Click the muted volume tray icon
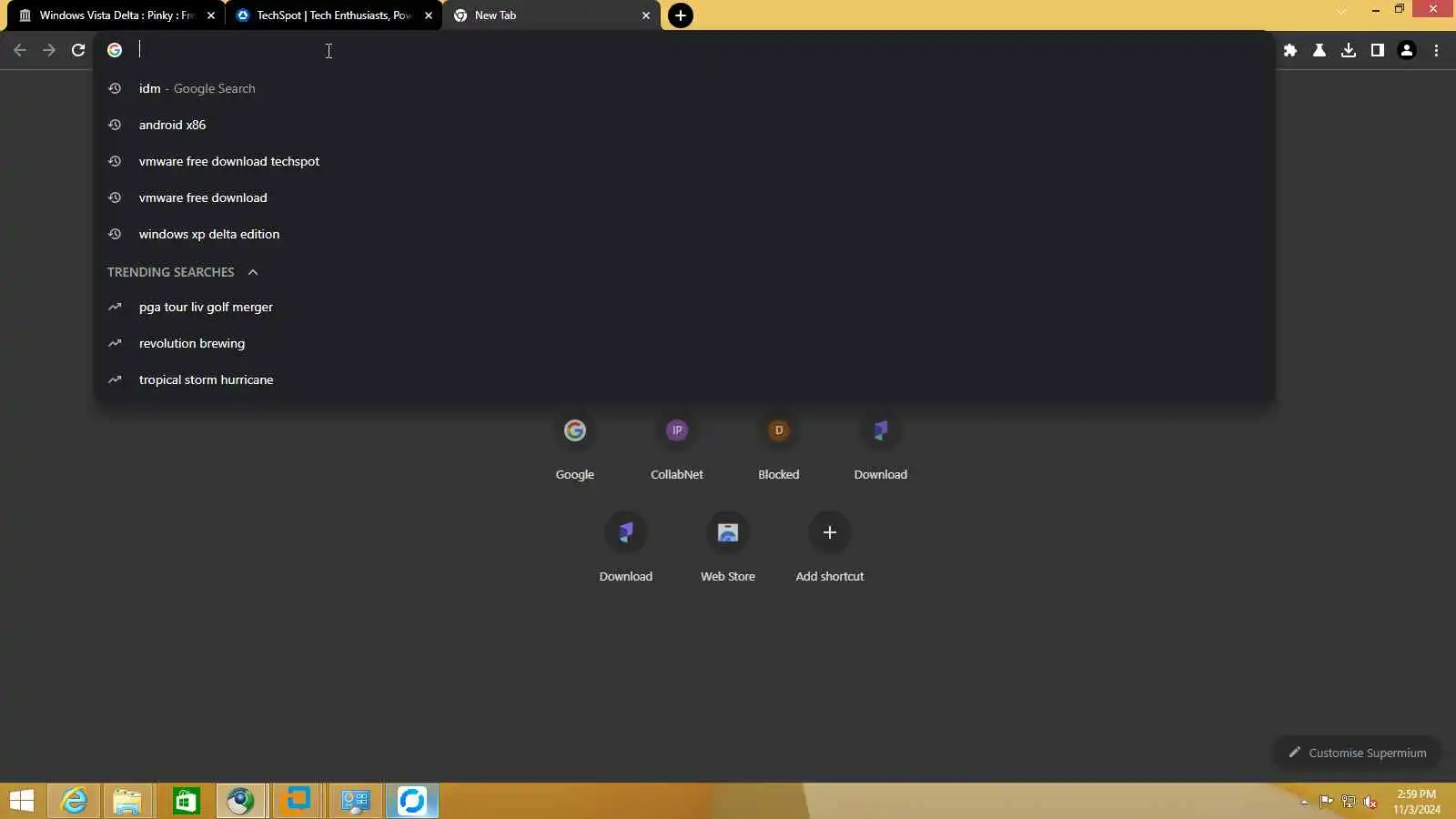This screenshot has height=819, width=1456. (1370, 802)
